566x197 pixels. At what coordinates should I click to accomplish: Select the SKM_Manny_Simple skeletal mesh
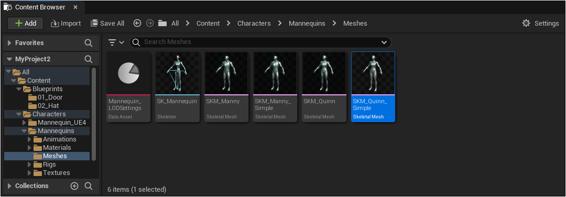click(275, 87)
